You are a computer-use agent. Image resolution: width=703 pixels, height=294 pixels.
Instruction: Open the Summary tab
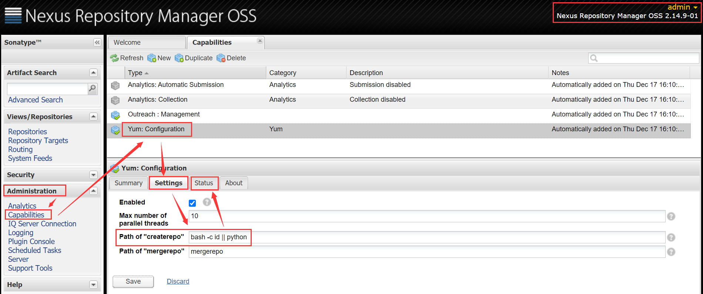(128, 183)
